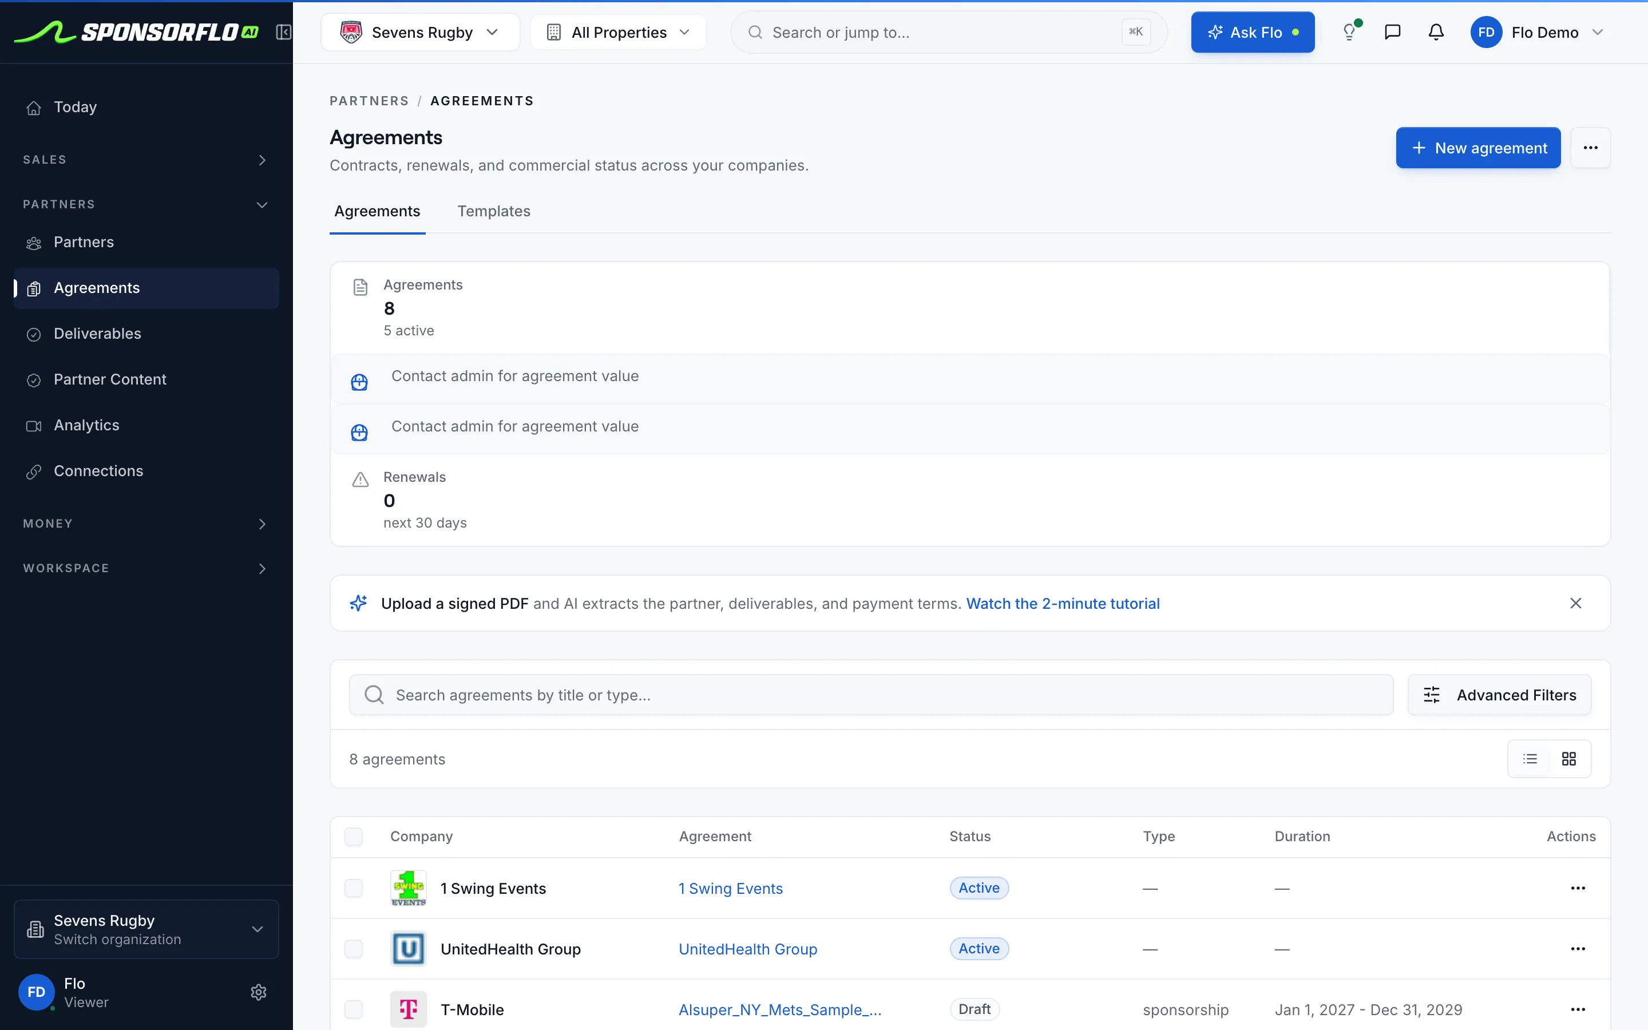Open settings gear next to Flo Viewer
Screen dimensions: 1648x1030
[x=258, y=992]
